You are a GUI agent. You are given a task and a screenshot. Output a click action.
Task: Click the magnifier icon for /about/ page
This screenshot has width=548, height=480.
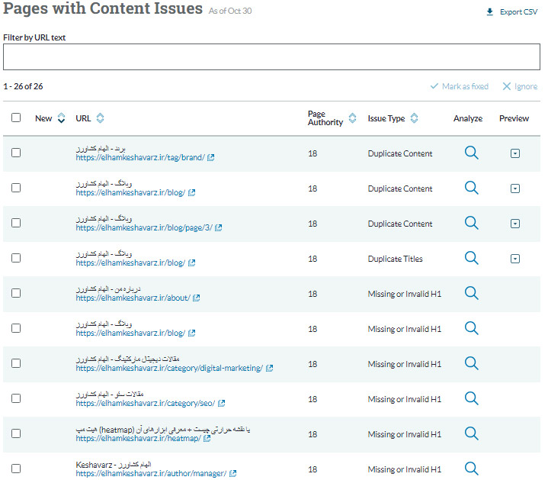[x=471, y=293]
